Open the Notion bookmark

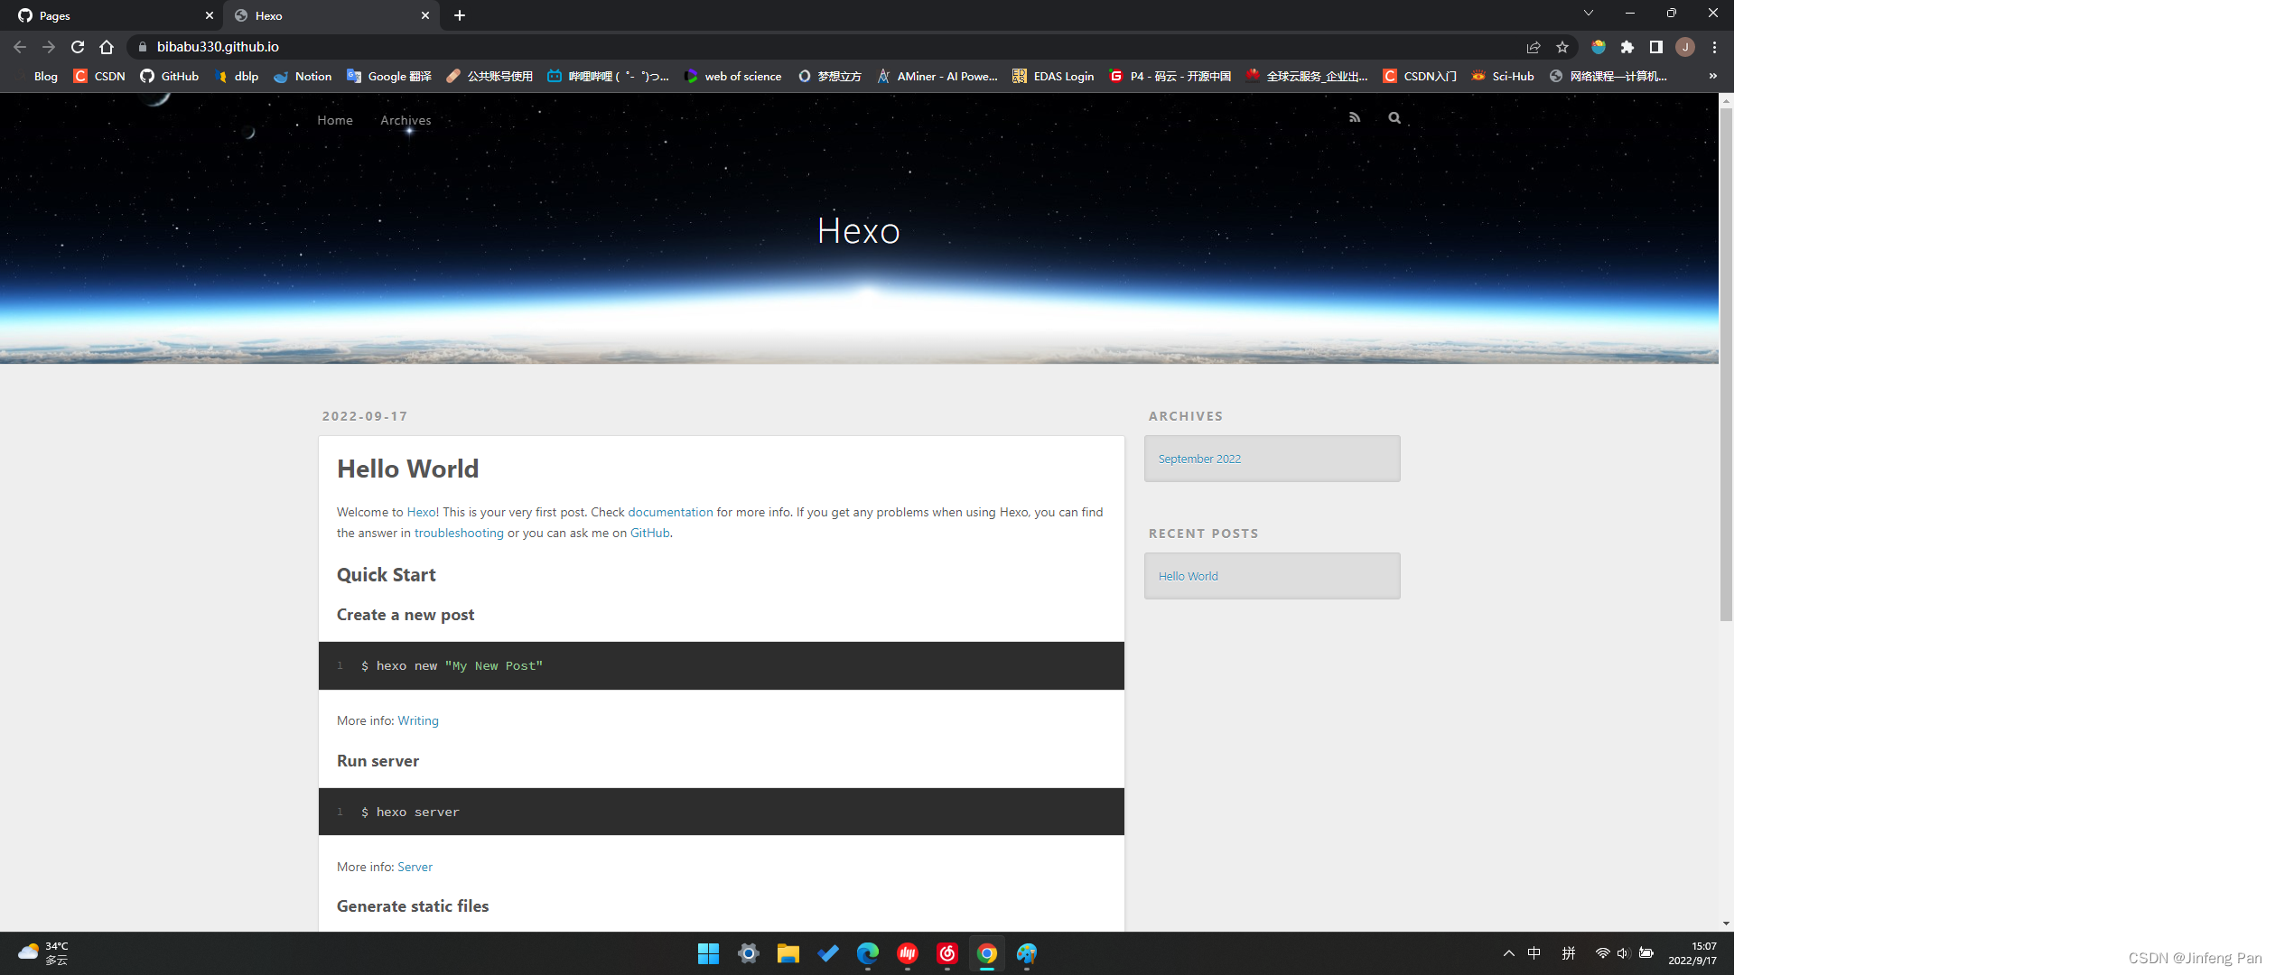[x=303, y=76]
